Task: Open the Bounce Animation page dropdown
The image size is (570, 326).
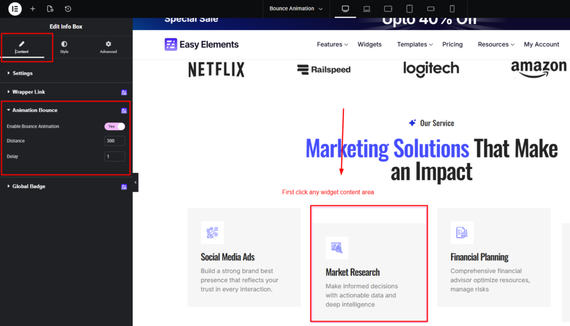Action: tap(292, 9)
